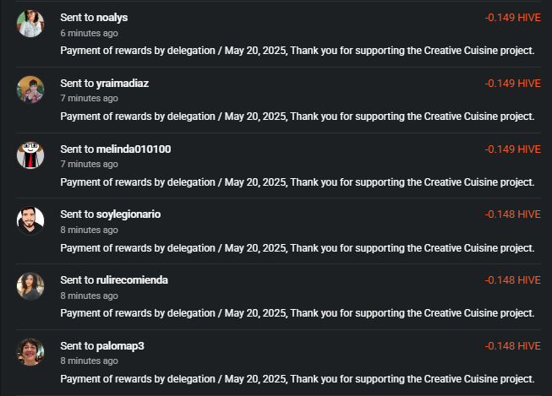The width and height of the screenshot is (552, 396).
Task: Click melinda010100 avatar picture
Action: (x=30, y=155)
